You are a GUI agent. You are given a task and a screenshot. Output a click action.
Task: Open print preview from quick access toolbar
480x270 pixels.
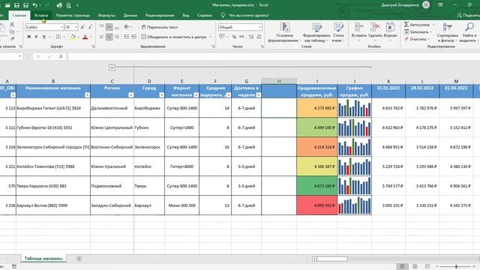click(68, 5)
